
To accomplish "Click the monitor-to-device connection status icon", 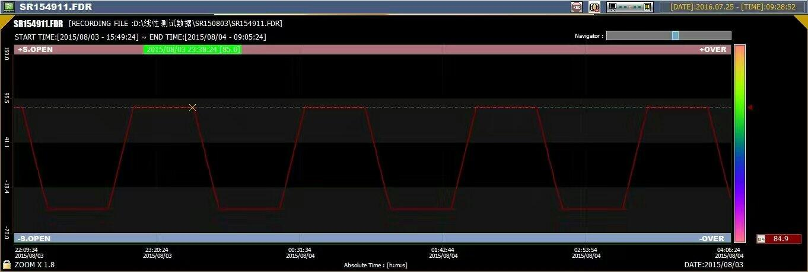I will point(630,7).
